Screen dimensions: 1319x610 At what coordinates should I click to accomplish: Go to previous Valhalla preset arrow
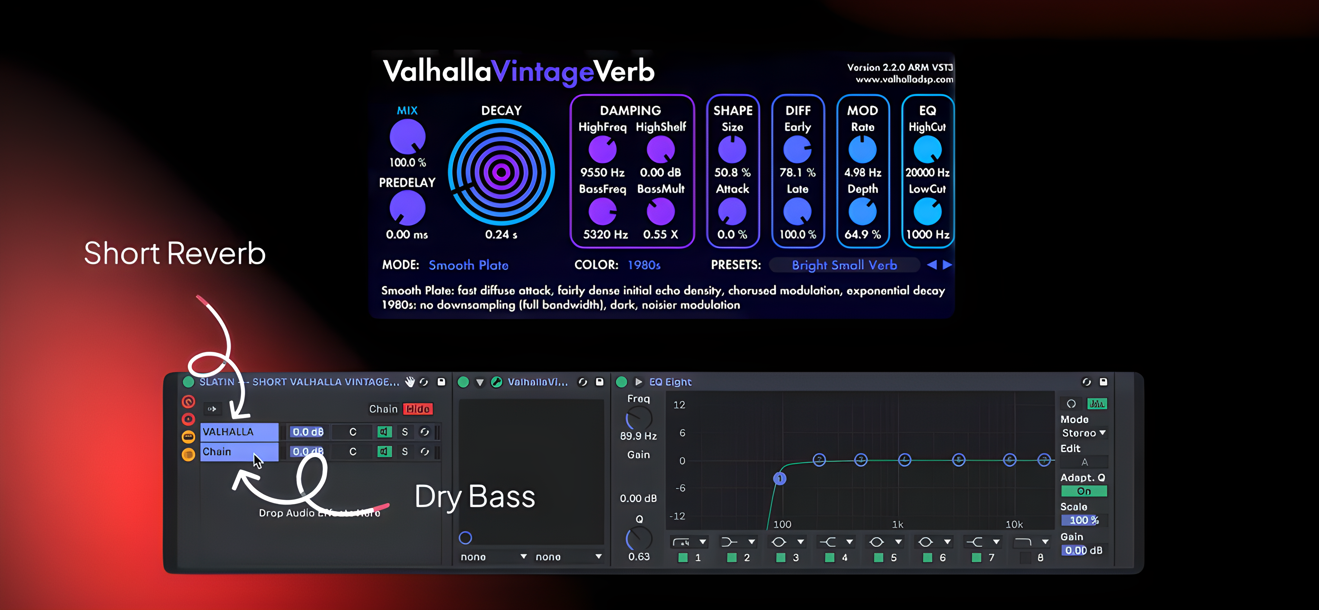coord(932,264)
